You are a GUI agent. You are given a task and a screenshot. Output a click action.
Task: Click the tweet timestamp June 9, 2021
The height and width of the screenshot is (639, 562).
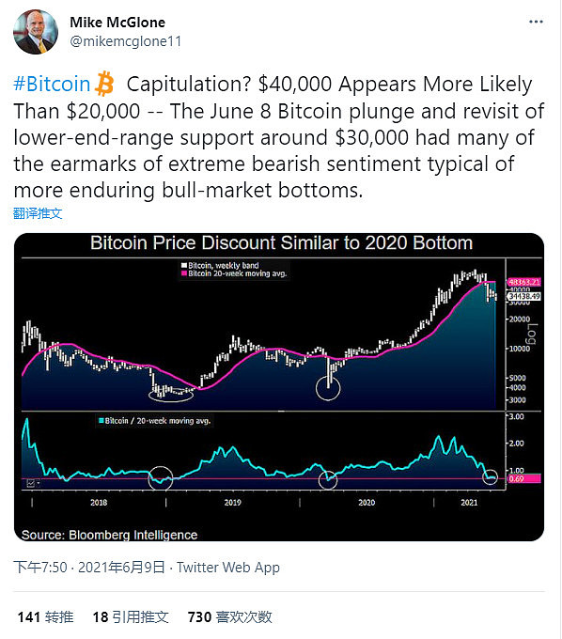89,568
